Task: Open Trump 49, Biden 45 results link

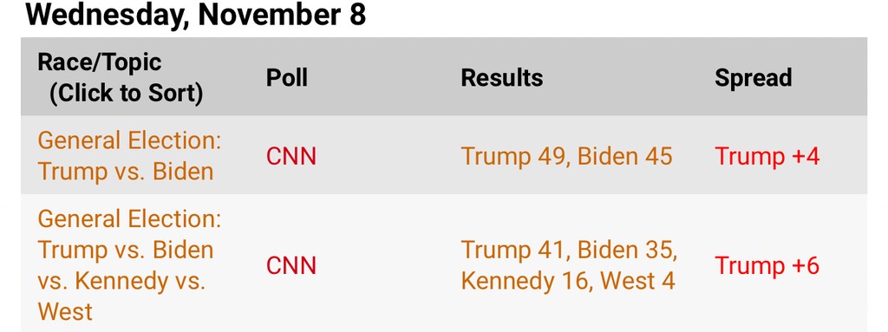Action: coord(567,156)
